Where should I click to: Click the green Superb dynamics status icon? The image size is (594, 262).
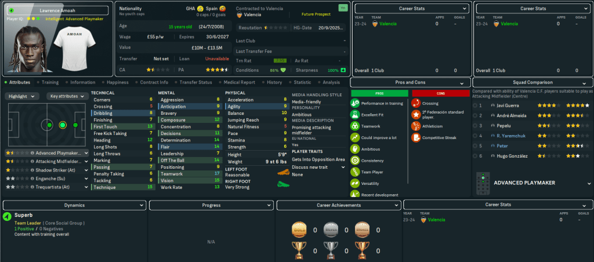pos(7,217)
